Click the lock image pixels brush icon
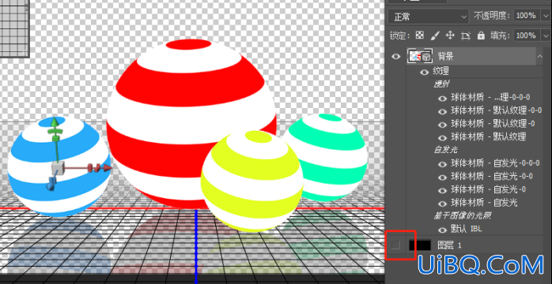Screen dimensions: 552x284 (x=435, y=35)
